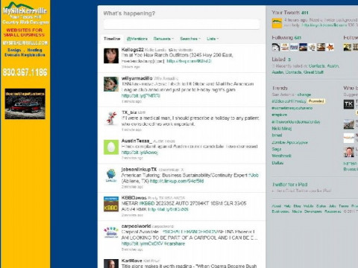
Task: Click the third Following avatar thumbnail
Action: pyautogui.click(x=294, y=47)
